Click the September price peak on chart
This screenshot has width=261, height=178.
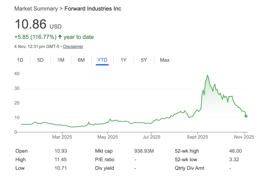pos(207,75)
